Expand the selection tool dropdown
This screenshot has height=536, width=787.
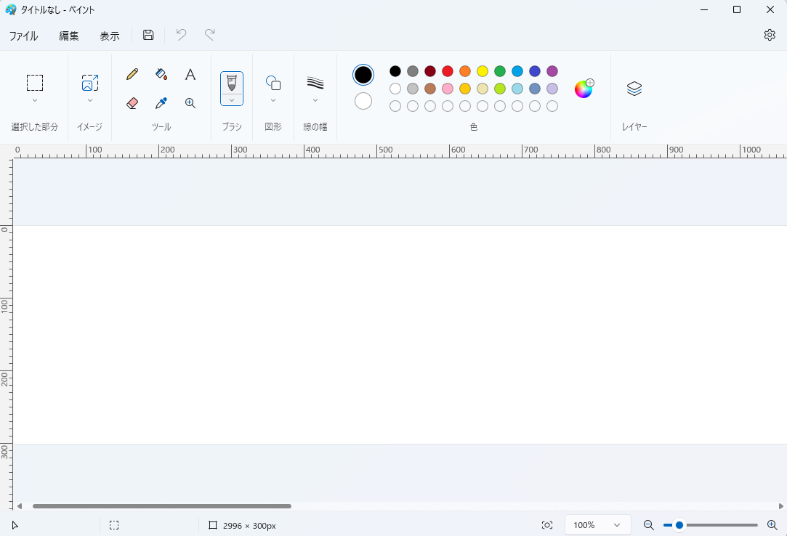coord(35,100)
